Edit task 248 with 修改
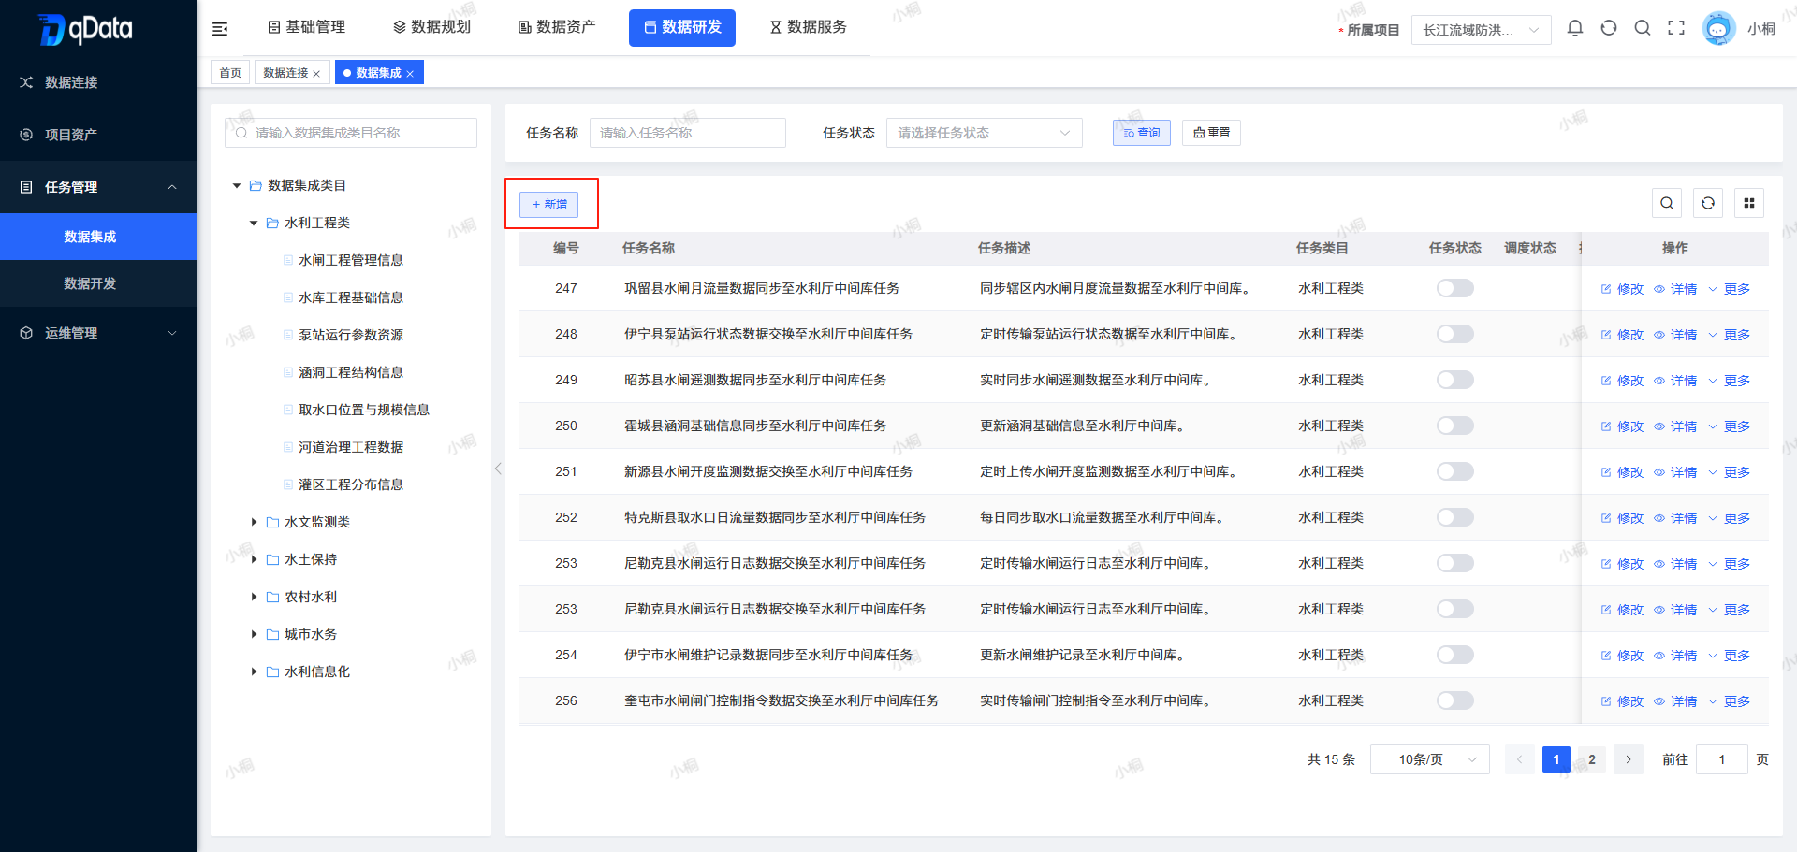This screenshot has width=1797, height=852. click(1622, 335)
